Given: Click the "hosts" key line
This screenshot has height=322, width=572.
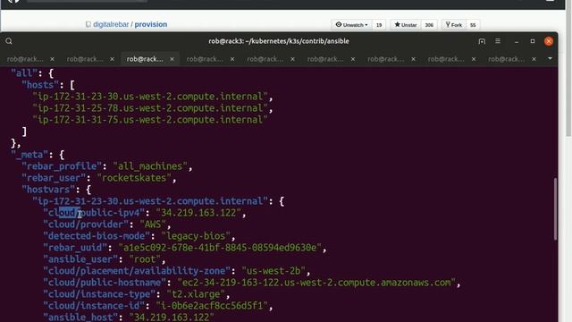Looking at the screenshot, I should [x=40, y=85].
